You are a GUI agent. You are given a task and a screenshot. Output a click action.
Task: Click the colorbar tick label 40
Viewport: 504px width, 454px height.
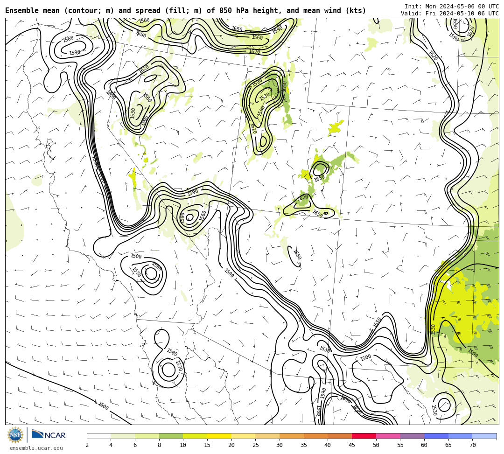coord(328,445)
